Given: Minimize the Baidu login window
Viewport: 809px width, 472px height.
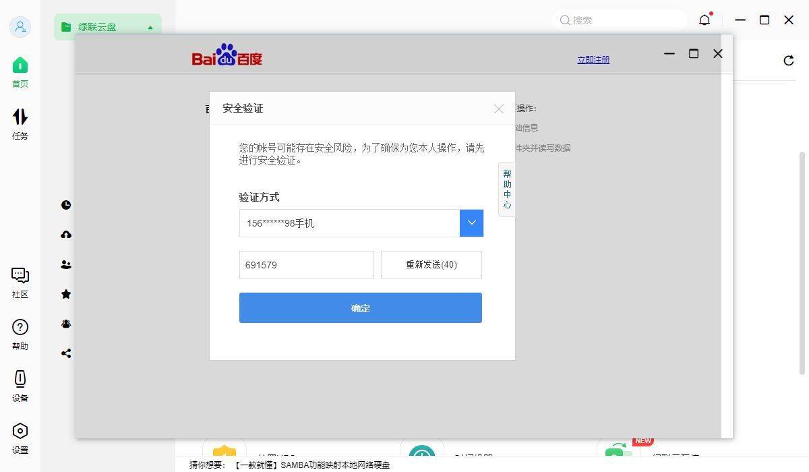Looking at the screenshot, I should click(x=669, y=53).
